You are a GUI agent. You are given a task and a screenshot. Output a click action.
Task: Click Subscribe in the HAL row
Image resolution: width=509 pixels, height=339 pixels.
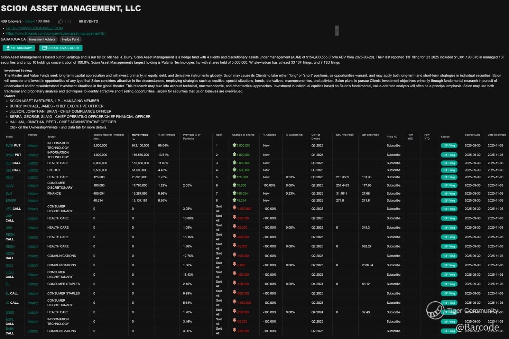tap(394, 170)
